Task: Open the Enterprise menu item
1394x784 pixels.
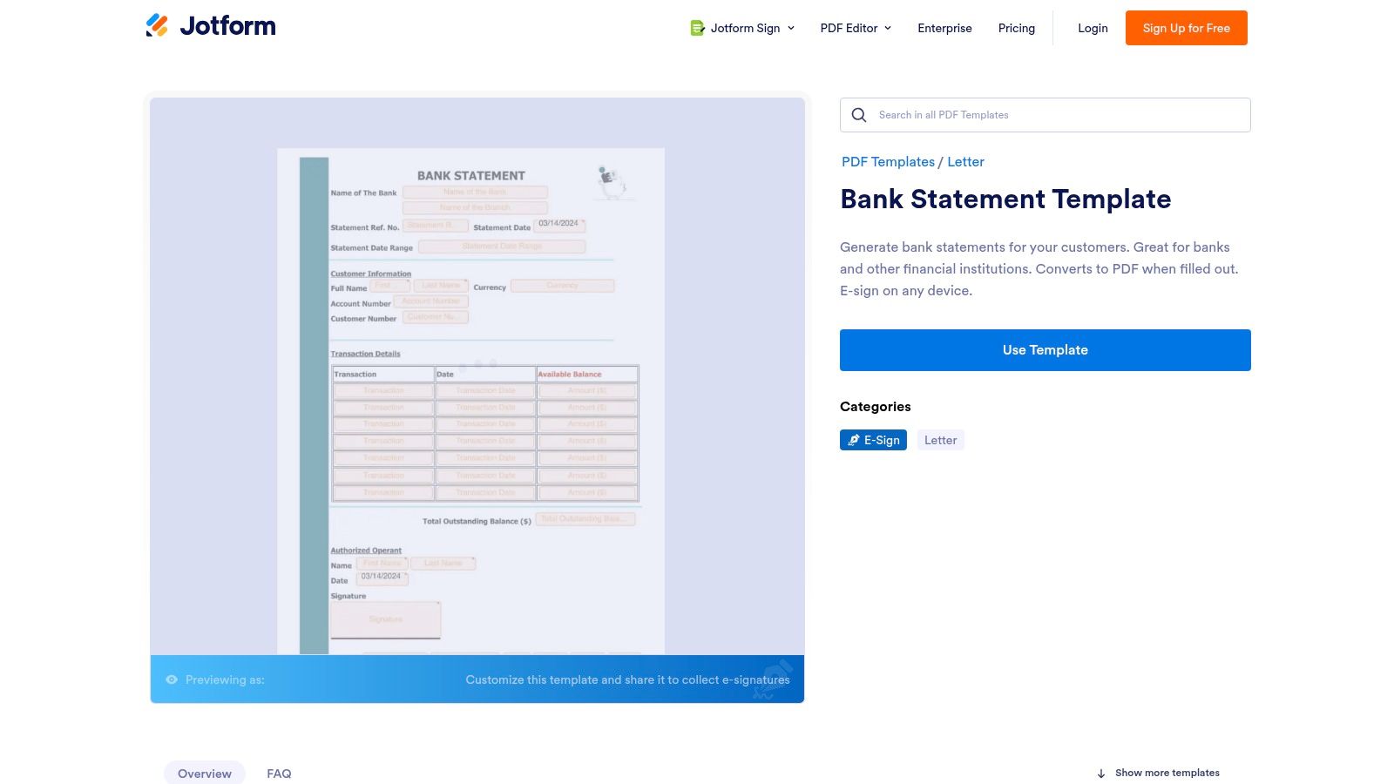Action: coord(944,28)
